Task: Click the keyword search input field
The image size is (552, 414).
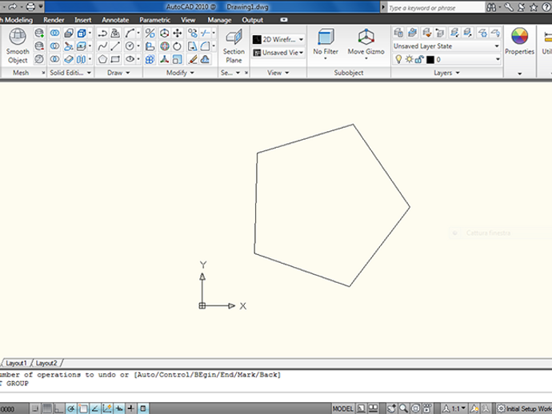Action: point(436,8)
